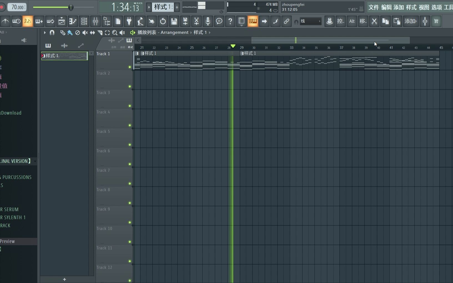Mute Track 5 via its green LED
Screen dimensions: 453x283
click(130, 145)
